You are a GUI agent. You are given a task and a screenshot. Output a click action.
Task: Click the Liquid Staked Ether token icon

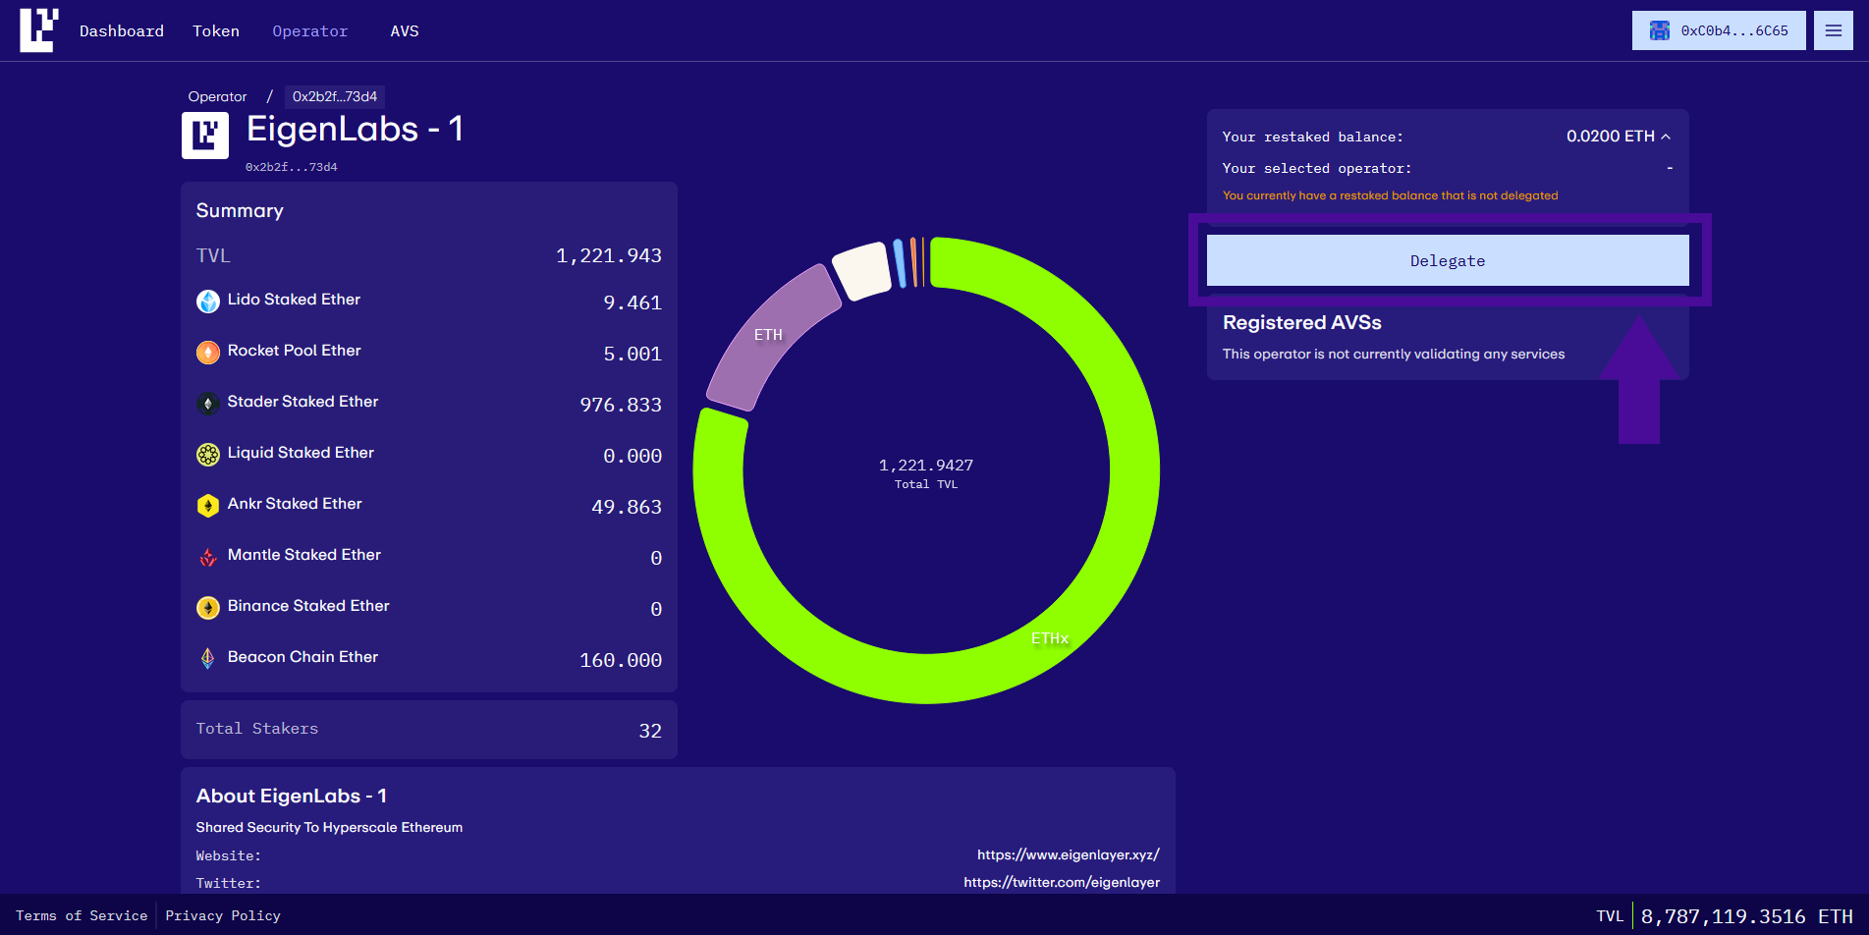(208, 455)
